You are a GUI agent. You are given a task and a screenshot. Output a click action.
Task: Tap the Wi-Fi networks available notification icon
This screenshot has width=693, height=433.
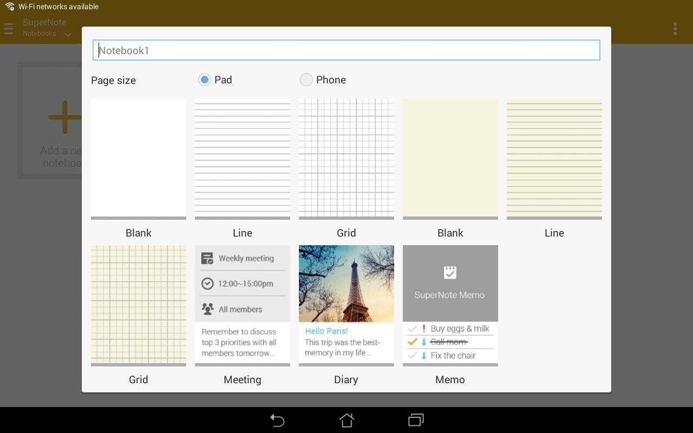[x=10, y=6]
